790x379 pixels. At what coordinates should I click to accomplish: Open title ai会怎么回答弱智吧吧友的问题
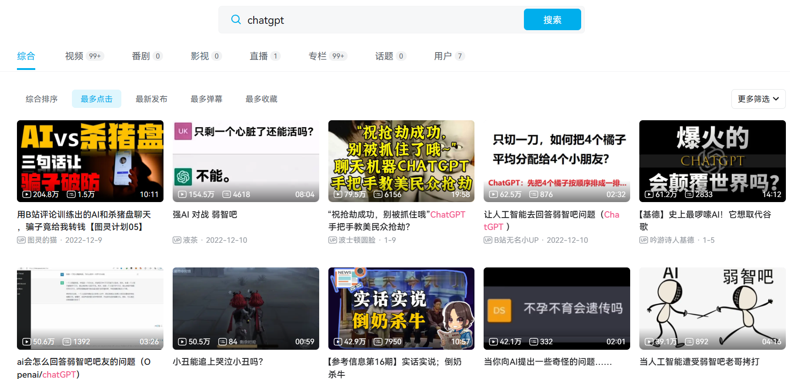(84, 368)
